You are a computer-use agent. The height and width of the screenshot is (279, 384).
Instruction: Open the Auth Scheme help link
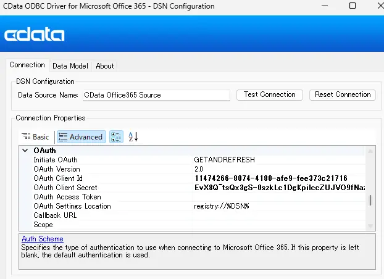43,239
